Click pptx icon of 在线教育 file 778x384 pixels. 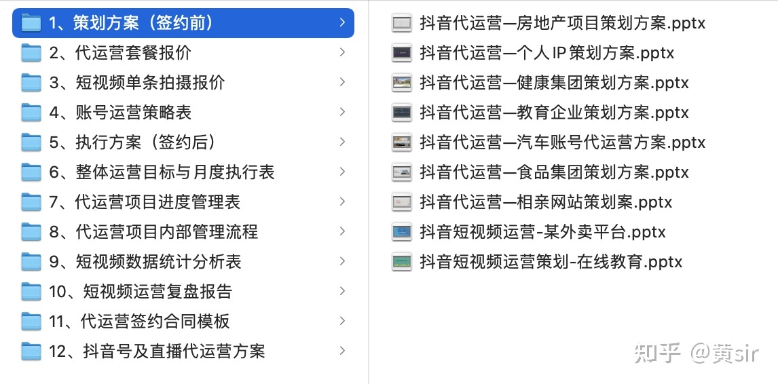tap(402, 262)
